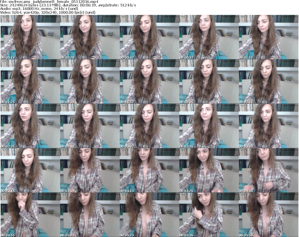Screen dimensions: 299x237
Task: Click the frame labeled 00:00:57
Action: (209, 37)
